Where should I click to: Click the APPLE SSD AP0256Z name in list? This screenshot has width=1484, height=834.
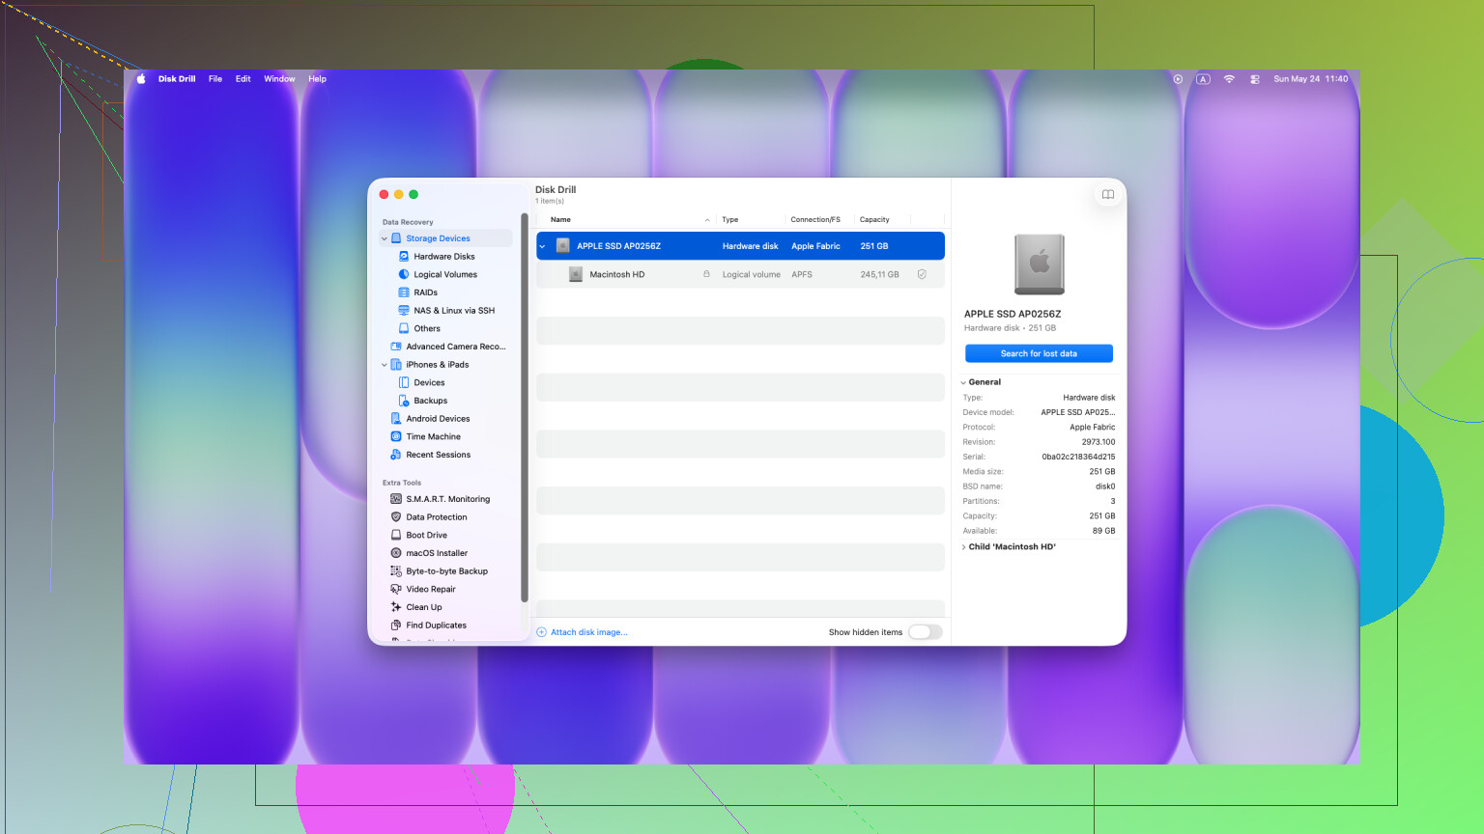click(618, 246)
